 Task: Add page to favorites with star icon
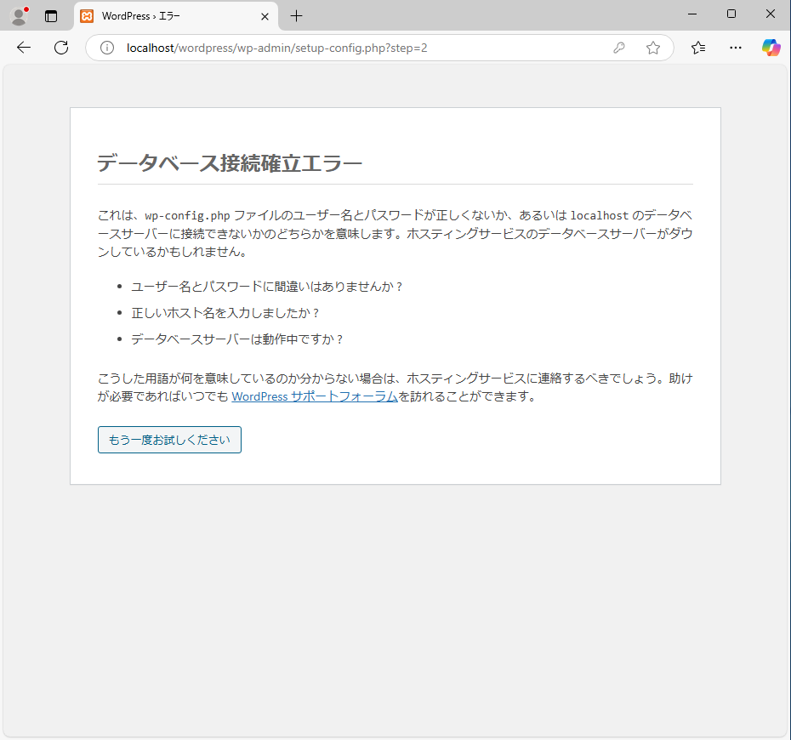(x=652, y=48)
